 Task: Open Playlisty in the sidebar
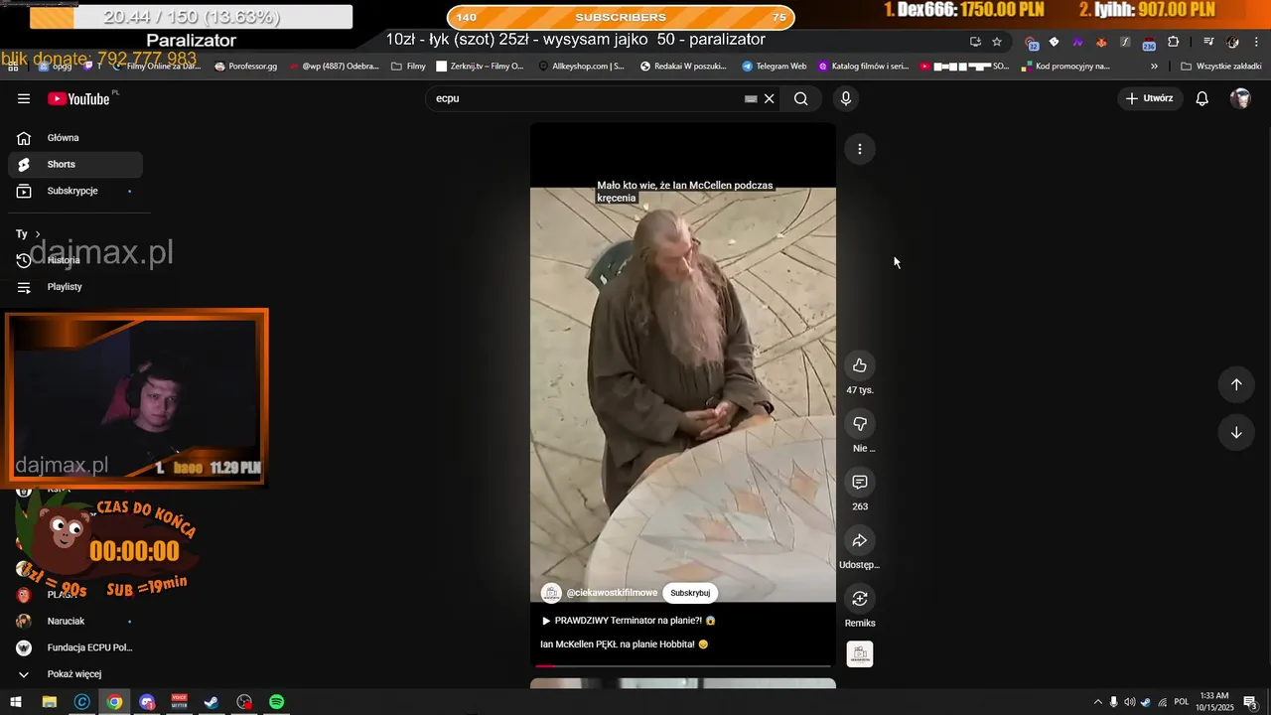pos(75,287)
